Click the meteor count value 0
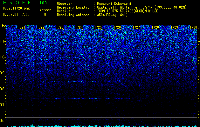Viewport: 200px width, 127px height. click(x=45, y=15)
